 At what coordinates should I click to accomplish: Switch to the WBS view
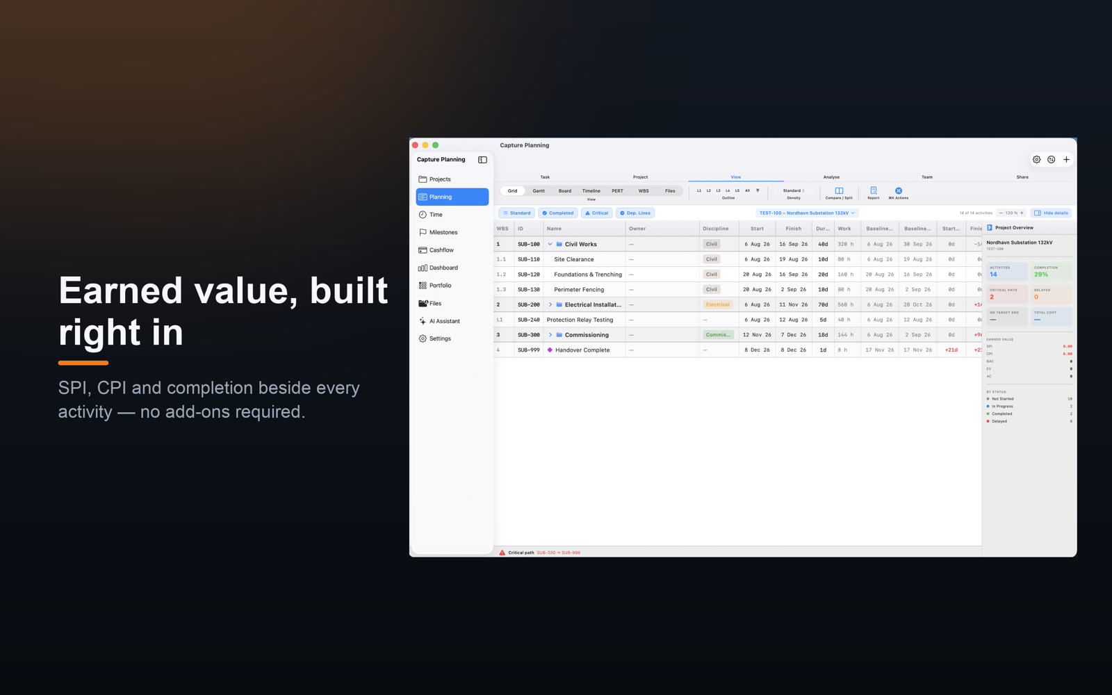(644, 191)
